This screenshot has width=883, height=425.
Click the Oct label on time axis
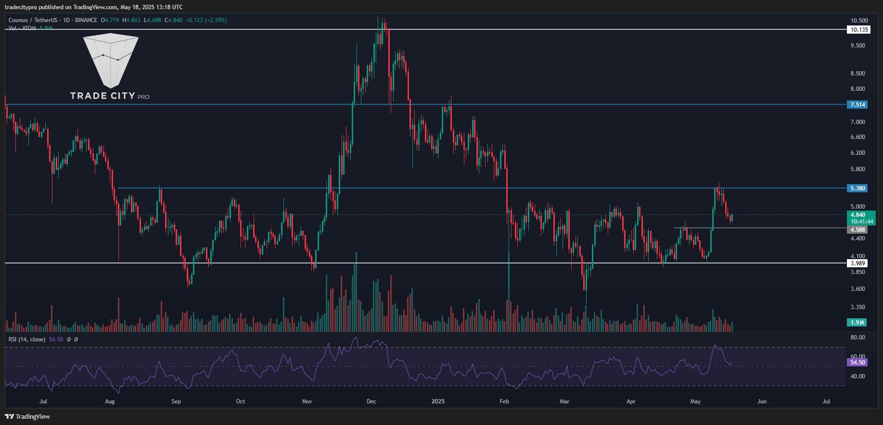point(241,401)
